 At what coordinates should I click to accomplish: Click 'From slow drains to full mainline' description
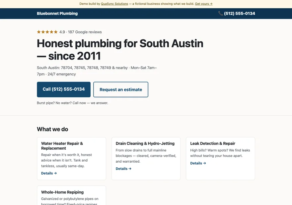coord(146,156)
